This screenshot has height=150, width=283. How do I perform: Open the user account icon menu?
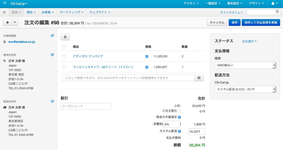click(x=274, y=3)
